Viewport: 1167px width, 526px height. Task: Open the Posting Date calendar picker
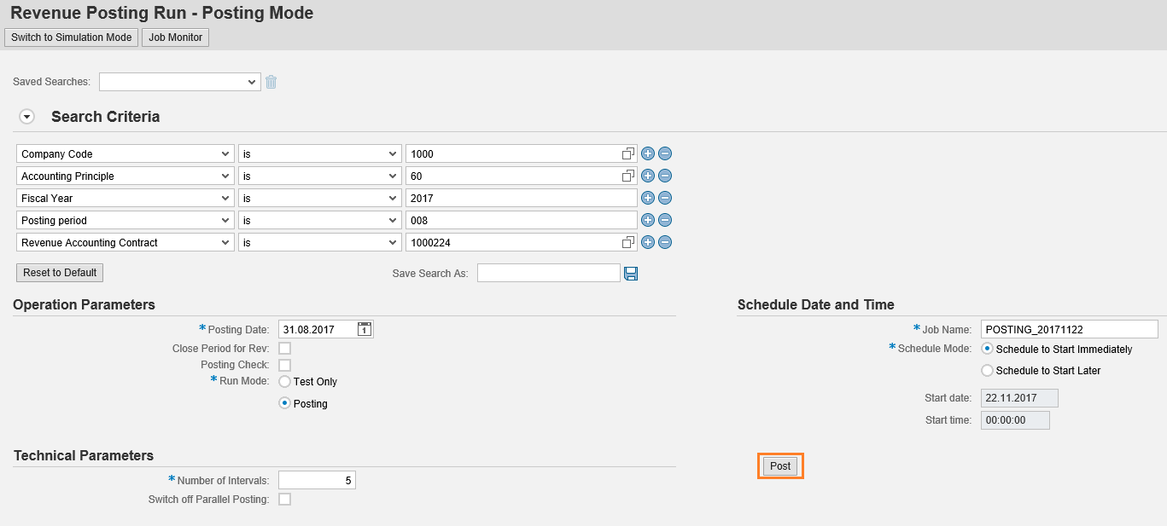364,328
